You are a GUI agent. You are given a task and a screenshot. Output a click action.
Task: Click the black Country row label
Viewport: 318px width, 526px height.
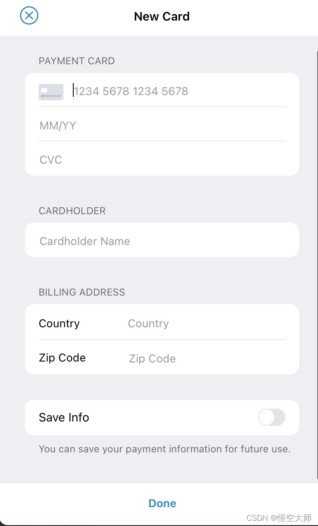coord(59,323)
